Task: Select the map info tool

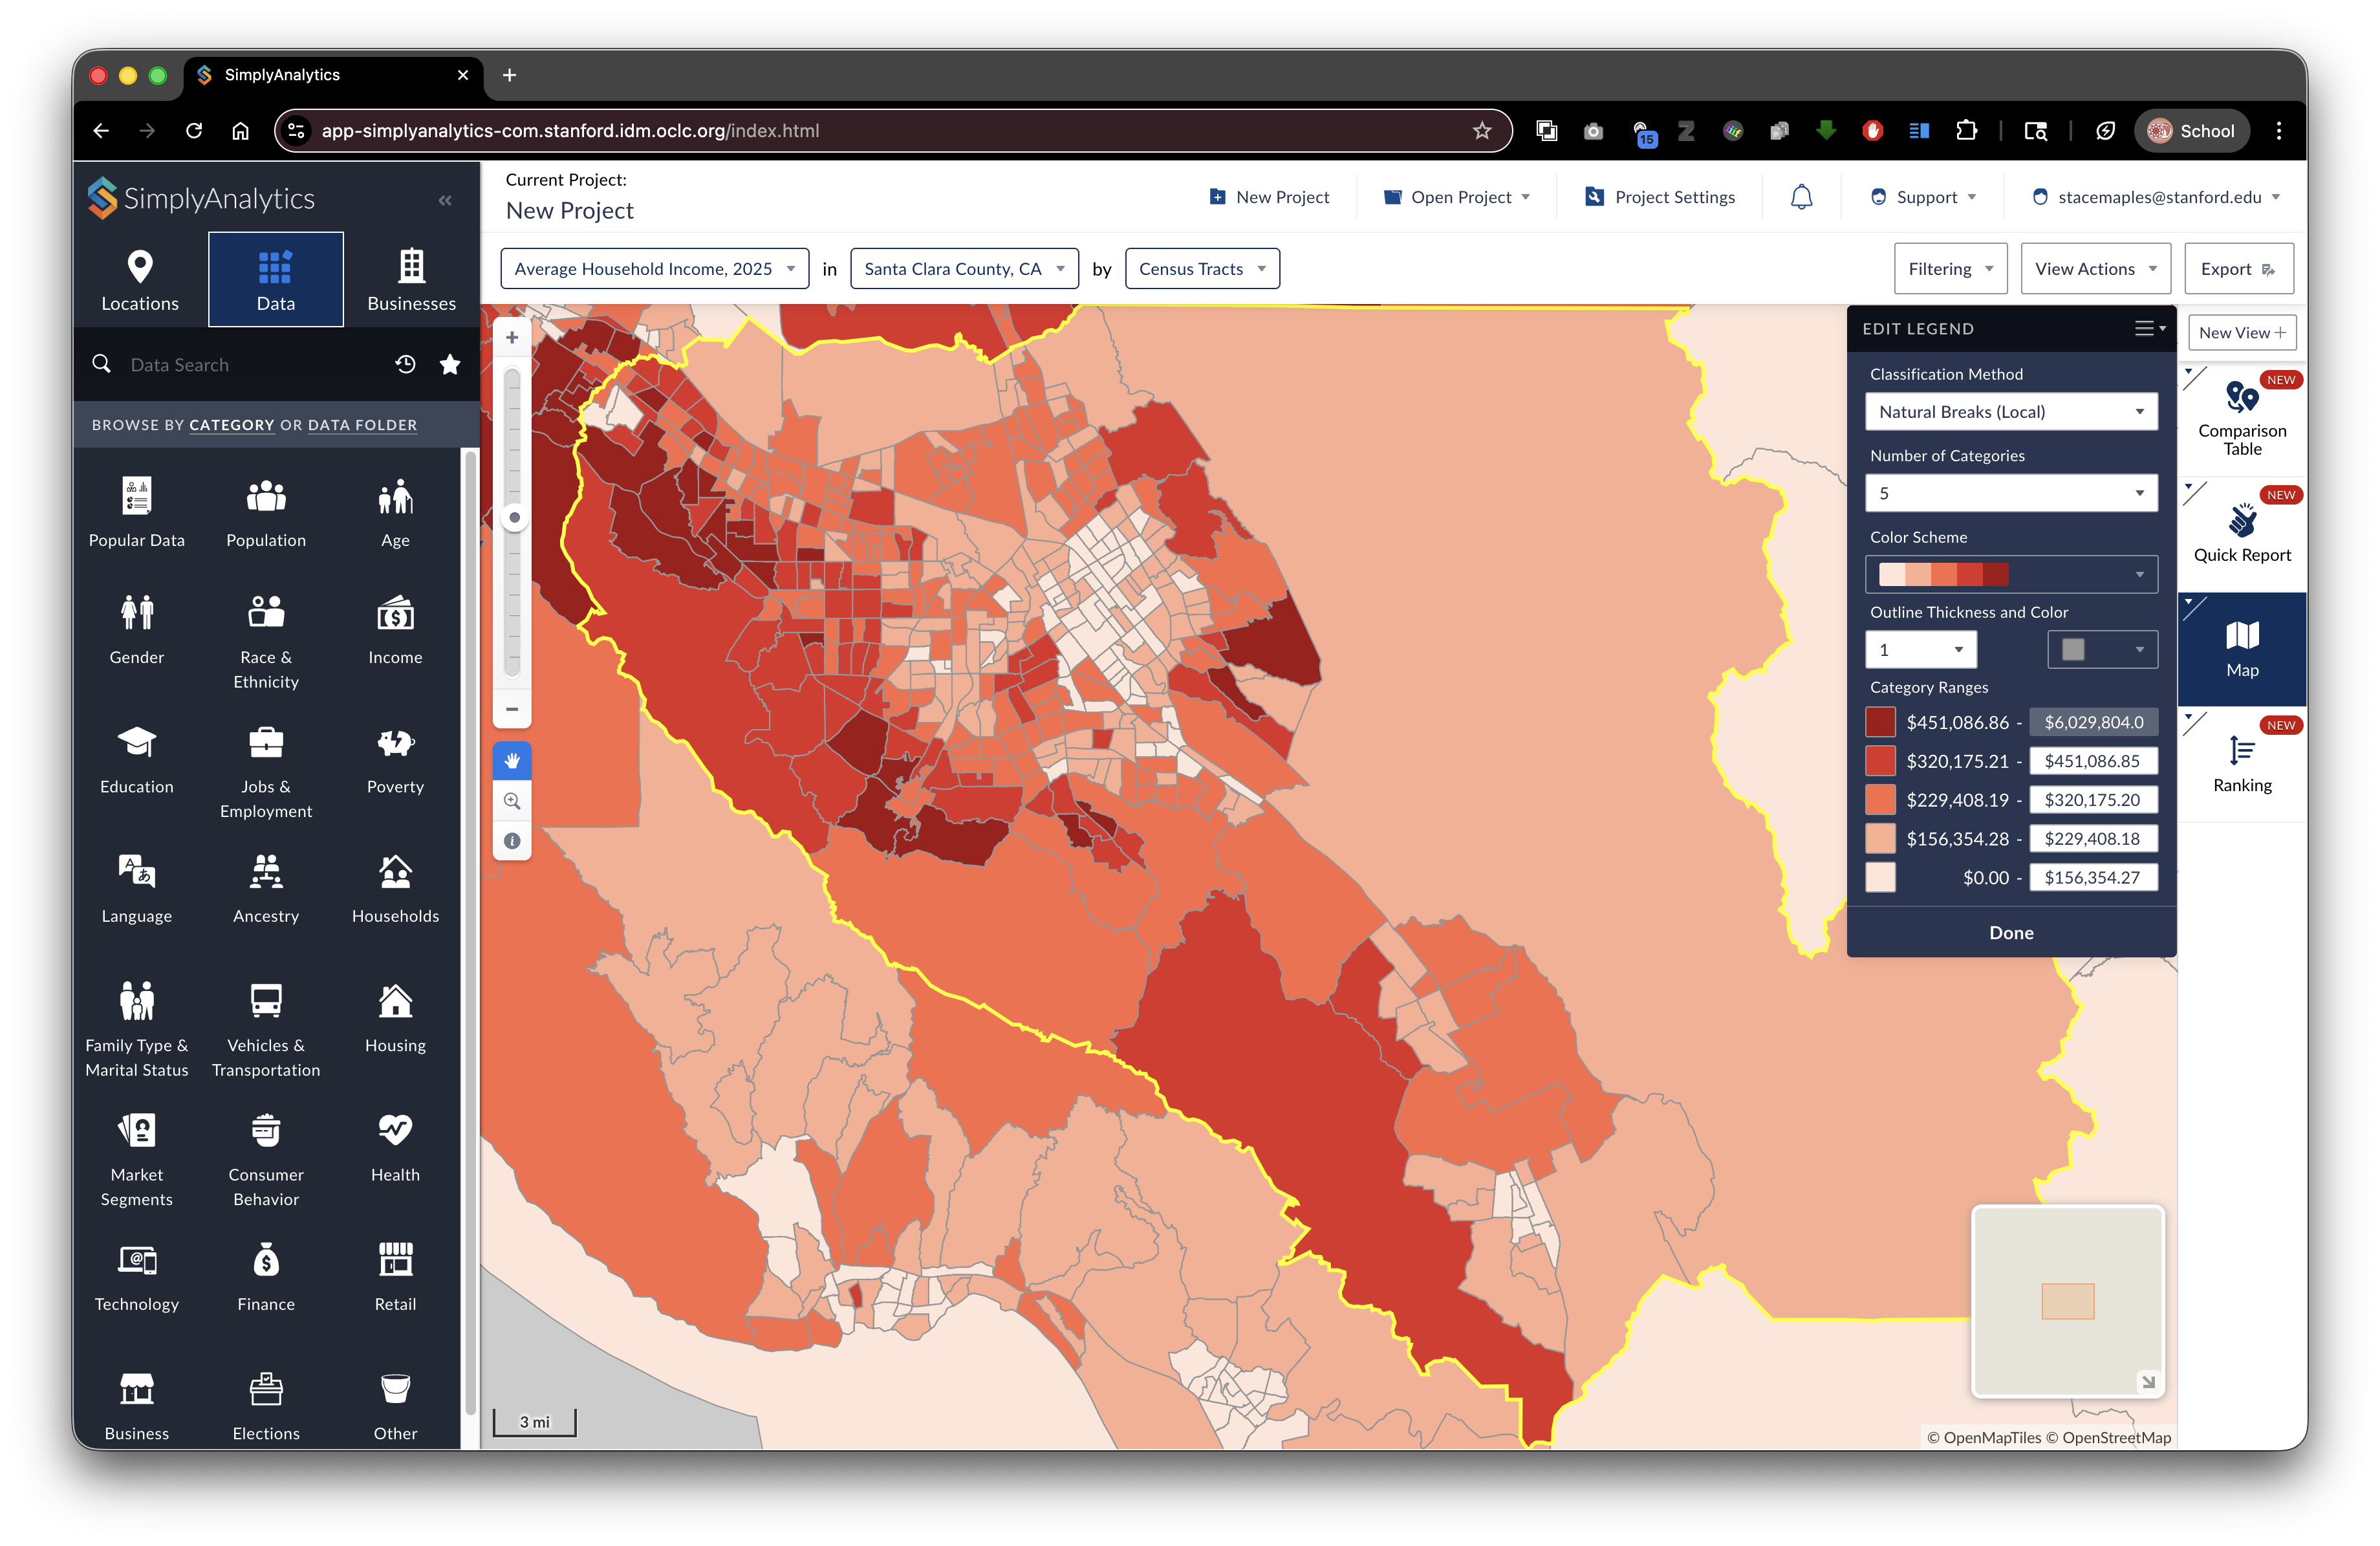Action: tap(512, 841)
